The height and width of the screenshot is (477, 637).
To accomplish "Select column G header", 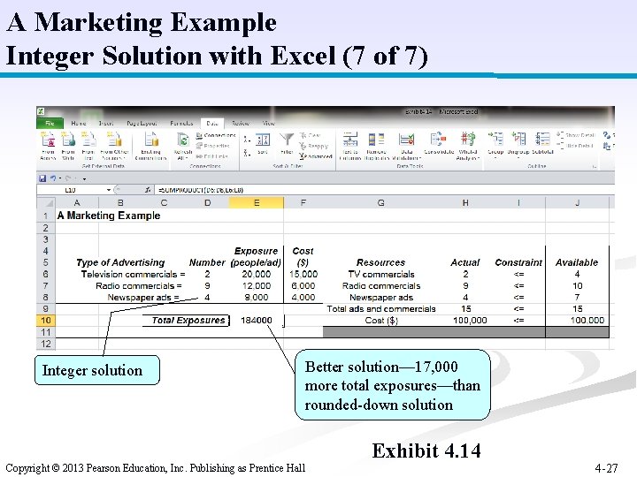I will click(x=380, y=203).
